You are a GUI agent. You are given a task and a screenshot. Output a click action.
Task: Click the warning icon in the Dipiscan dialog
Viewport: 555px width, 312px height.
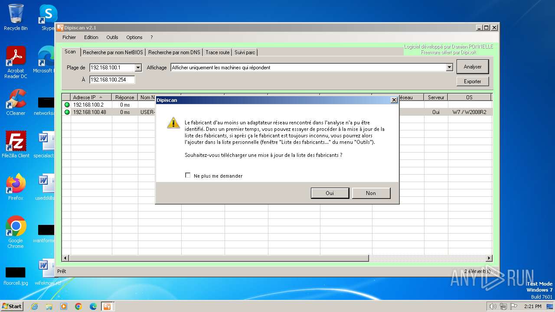pos(173,123)
